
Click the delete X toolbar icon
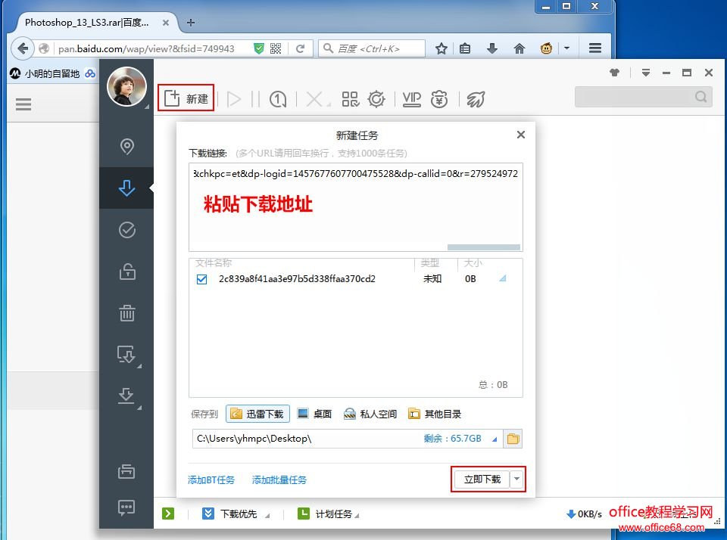(x=315, y=99)
